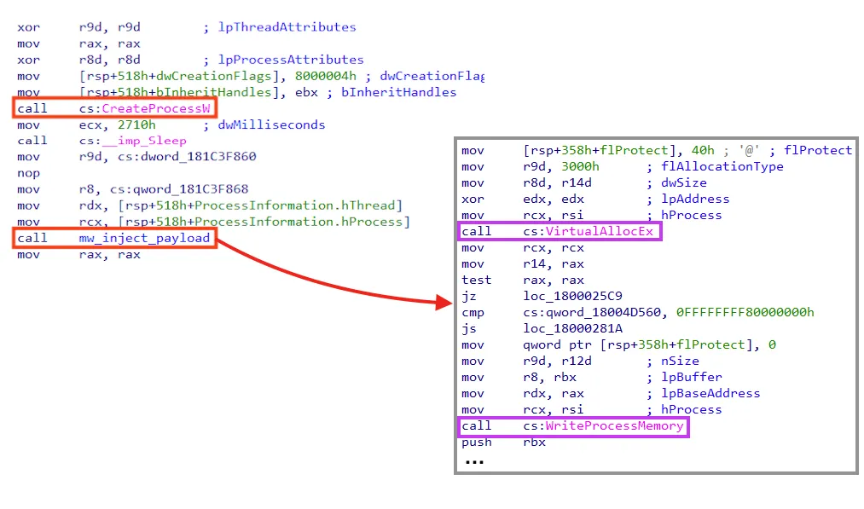The width and height of the screenshot is (864, 509).
Task: Select the mov r14, rax instruction
Action: pyautogui.click(x=523, y=264)
